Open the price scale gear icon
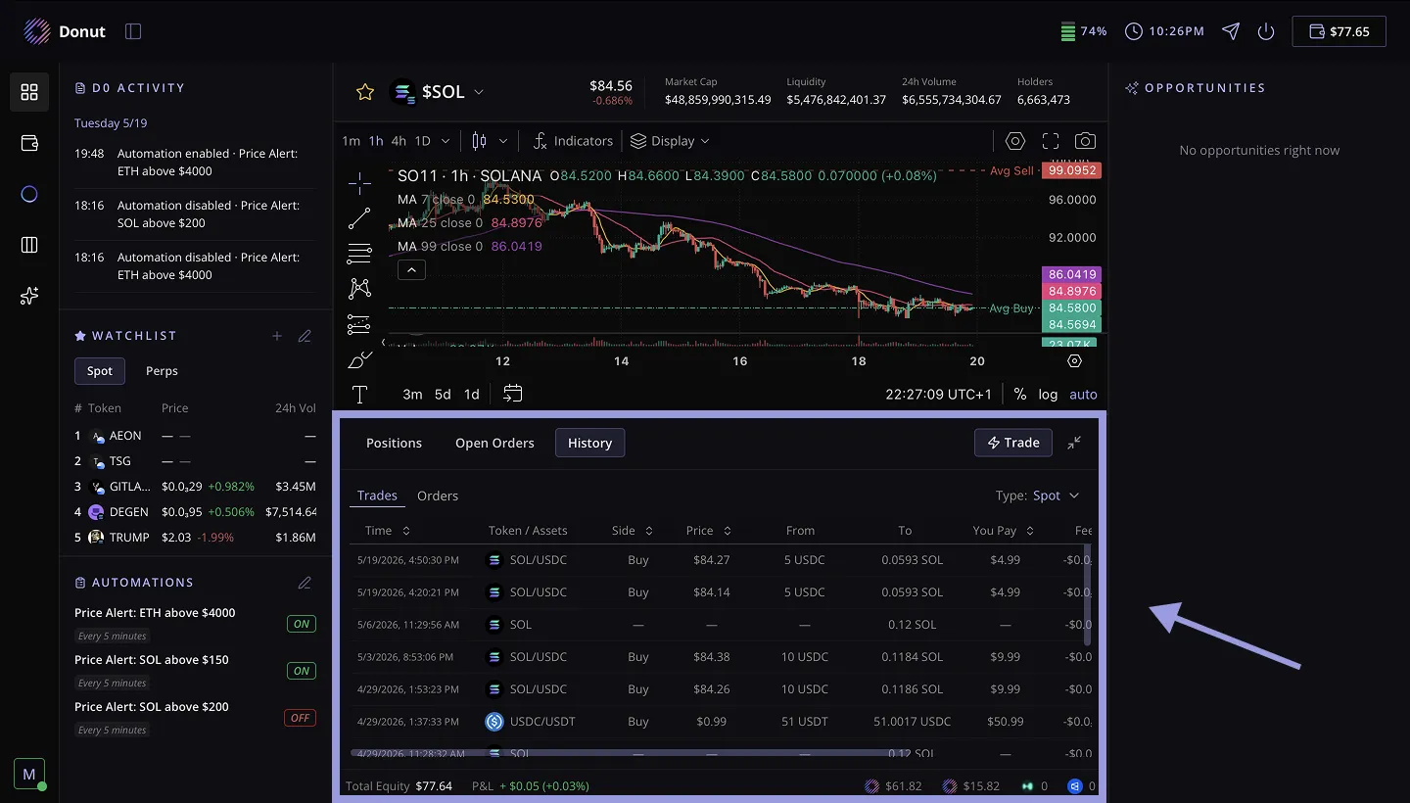 point(1074,360)
